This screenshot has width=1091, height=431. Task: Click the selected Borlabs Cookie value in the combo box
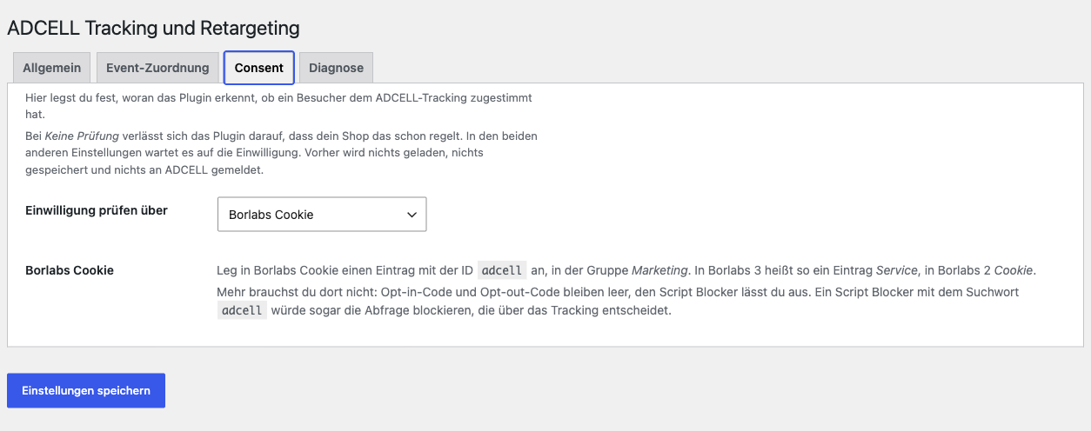271,215
